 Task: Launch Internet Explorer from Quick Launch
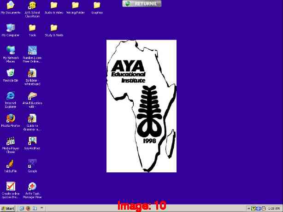point(22,208)
